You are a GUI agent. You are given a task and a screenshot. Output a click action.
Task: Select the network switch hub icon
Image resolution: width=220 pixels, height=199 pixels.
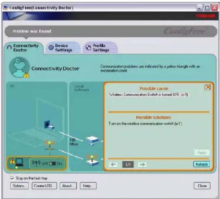pyautogui.click(x=93, y=140)
